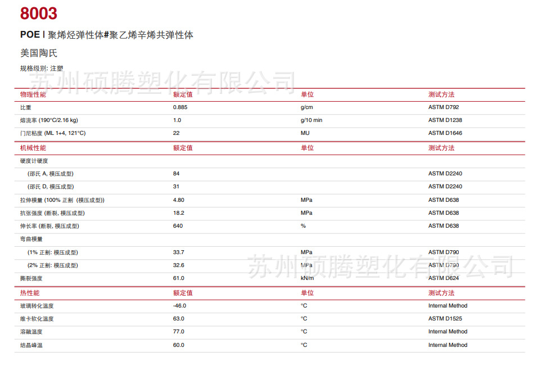
Task: Click the Mooney viscosity value 22
Action: 177,133
